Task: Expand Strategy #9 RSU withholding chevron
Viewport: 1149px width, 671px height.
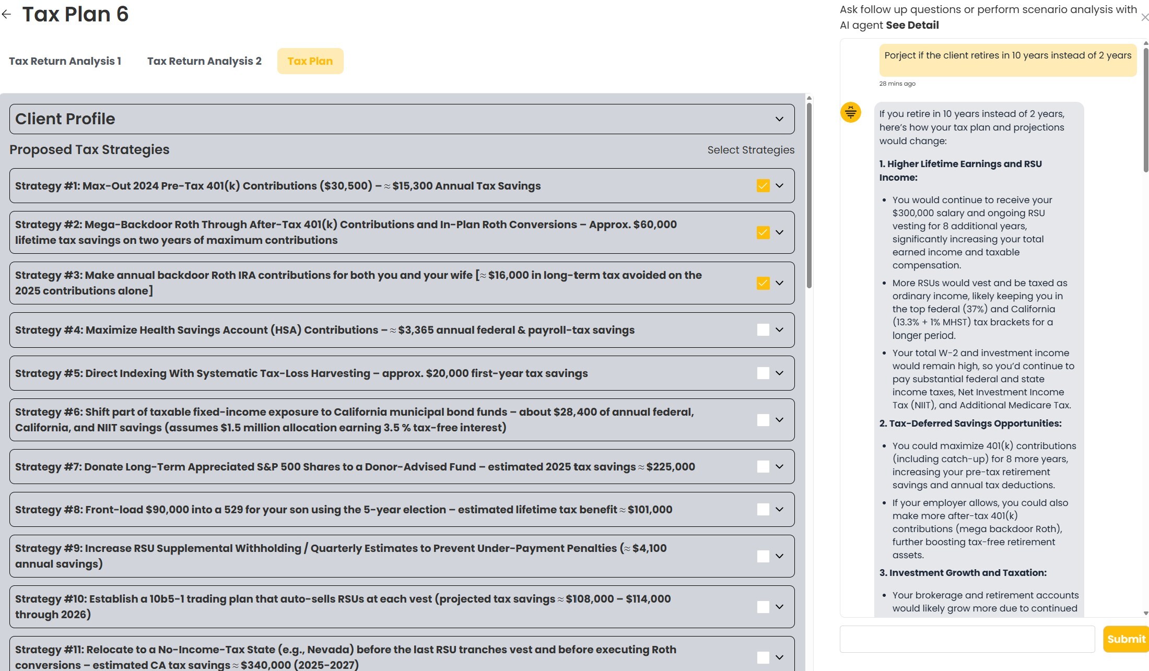Action: [x=779, y=556]
